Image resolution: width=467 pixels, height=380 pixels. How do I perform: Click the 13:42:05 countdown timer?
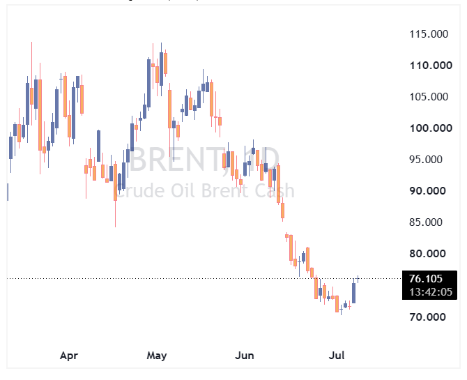coord(431,291)
